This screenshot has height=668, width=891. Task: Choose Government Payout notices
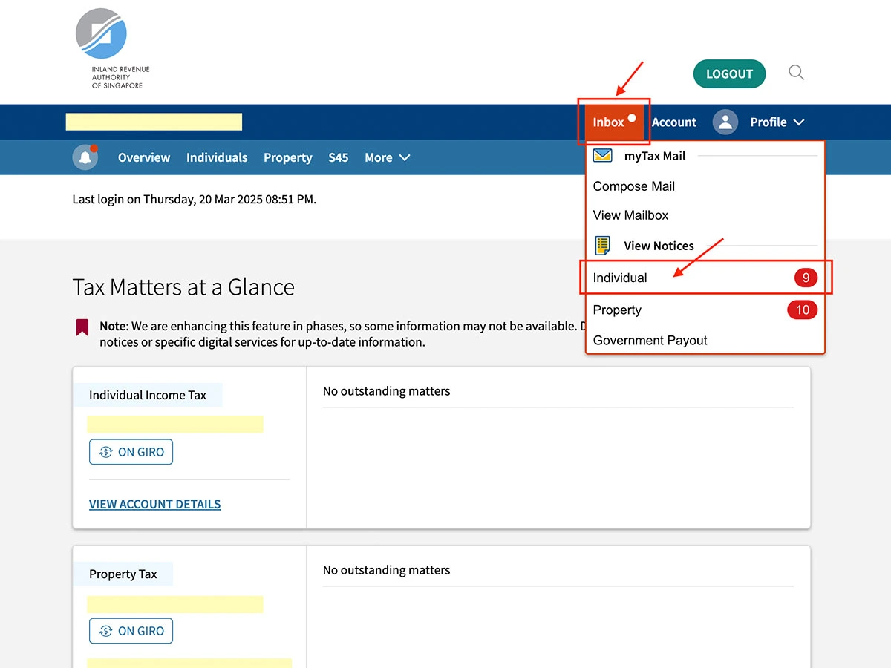(650, 341)
